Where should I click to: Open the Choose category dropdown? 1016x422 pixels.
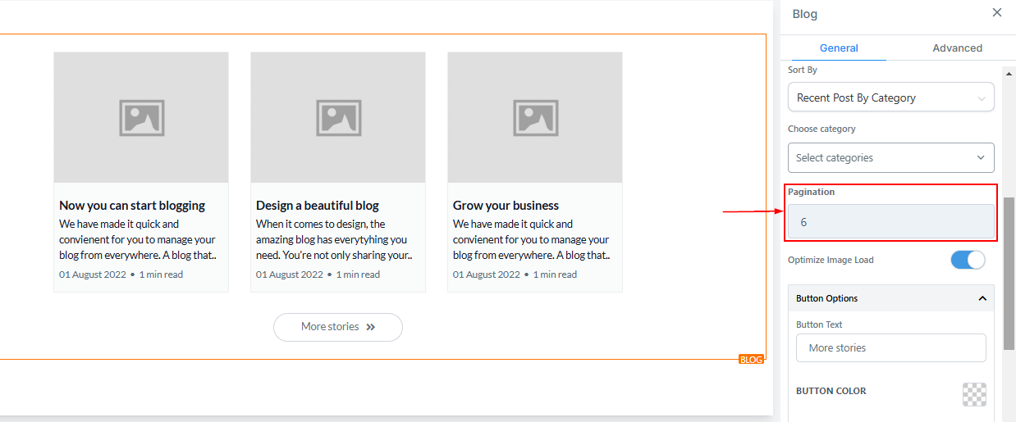click(890, 157)
